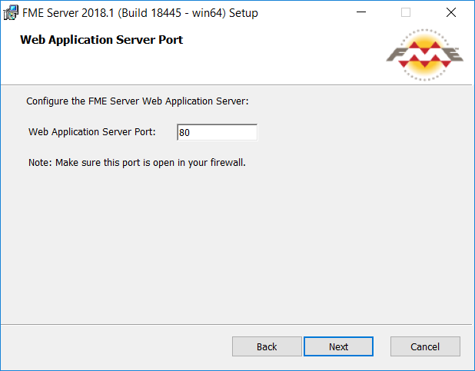This screenshot has height=371, width=475.
Task: Click the firewall note below the port field
Action: tap(137, 163)
